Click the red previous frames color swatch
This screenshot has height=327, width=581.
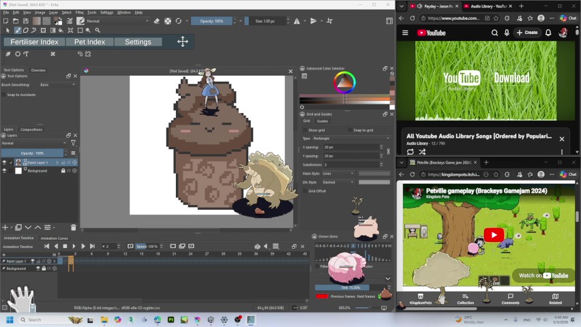[322, 296]
